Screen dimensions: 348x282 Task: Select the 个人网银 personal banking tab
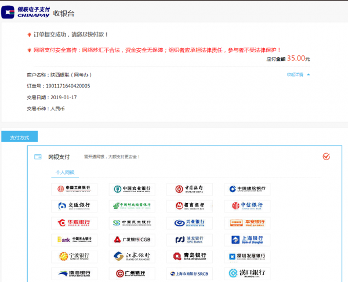65,172
